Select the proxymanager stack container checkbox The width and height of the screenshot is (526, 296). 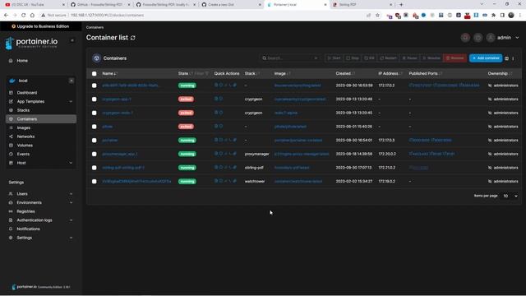click(x=95, y=154)
